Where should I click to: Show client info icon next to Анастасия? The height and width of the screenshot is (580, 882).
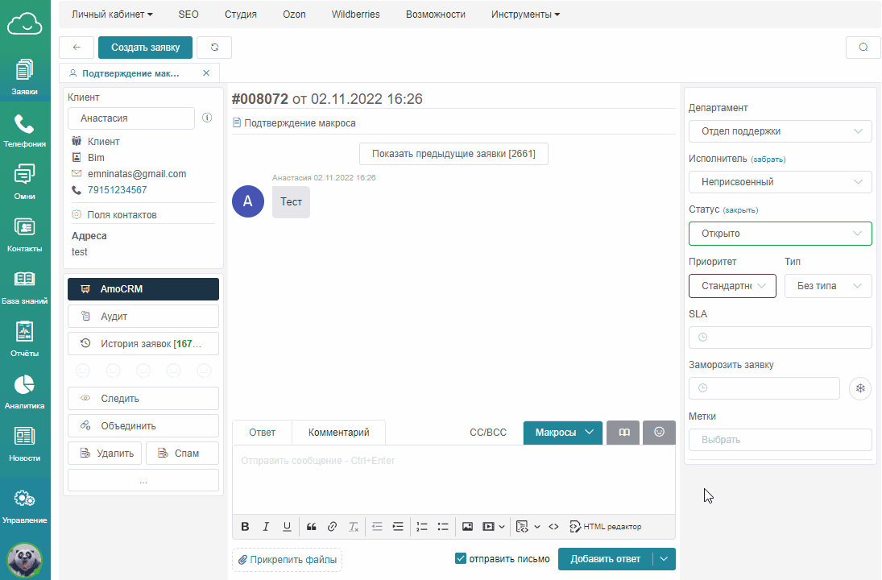tap(207, 118)
